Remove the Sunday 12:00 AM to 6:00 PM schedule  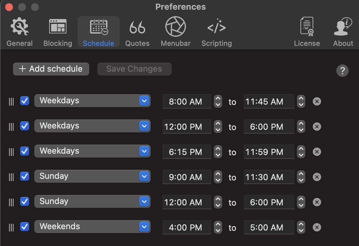(317, 202)
